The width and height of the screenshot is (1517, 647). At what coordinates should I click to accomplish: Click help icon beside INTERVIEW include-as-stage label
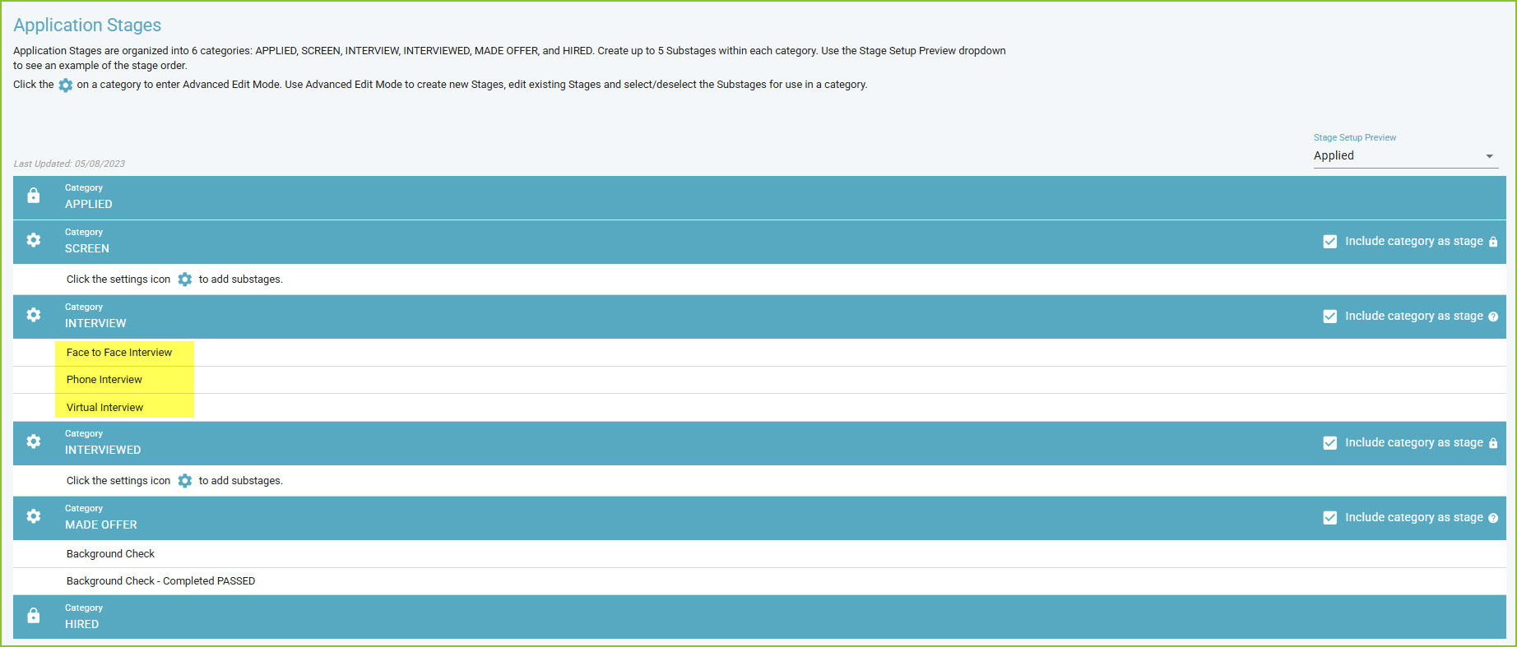click(1493, 317)
